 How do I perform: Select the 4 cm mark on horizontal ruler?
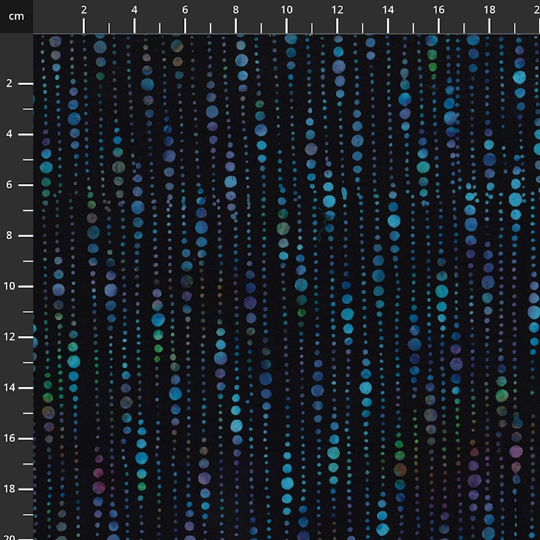[134, 25]
